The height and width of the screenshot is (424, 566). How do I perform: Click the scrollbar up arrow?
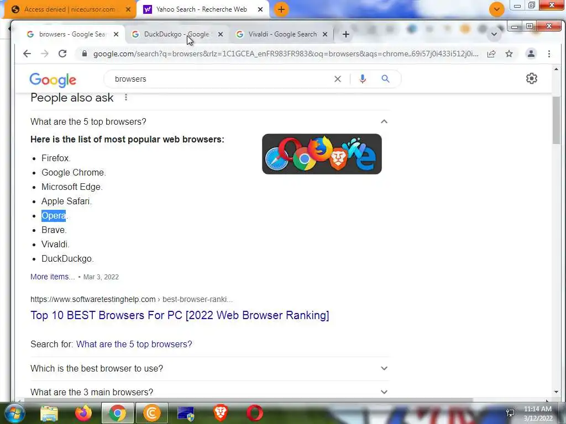[x=556, y=69]
